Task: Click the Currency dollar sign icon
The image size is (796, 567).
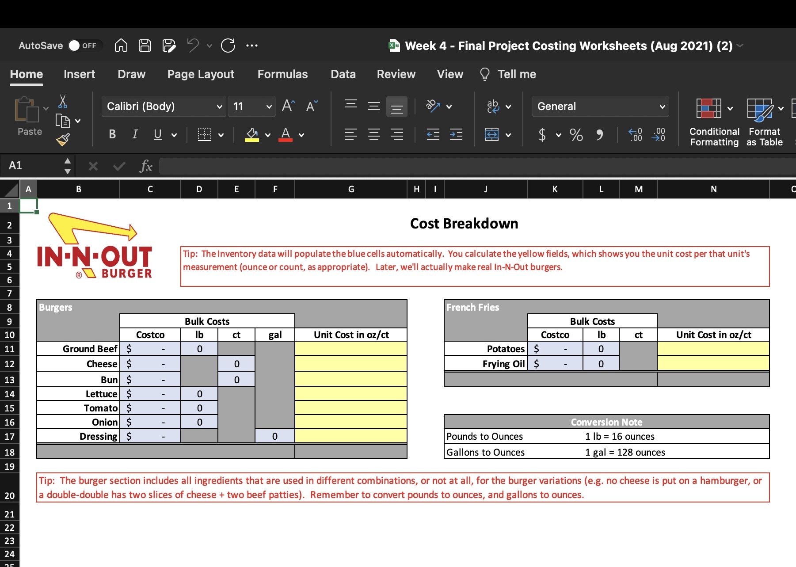Action: tap(542, 134)
